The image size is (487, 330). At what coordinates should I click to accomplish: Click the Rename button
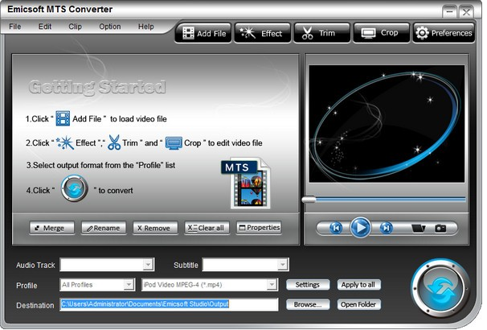pyautogui.click(x=104, y=228)
